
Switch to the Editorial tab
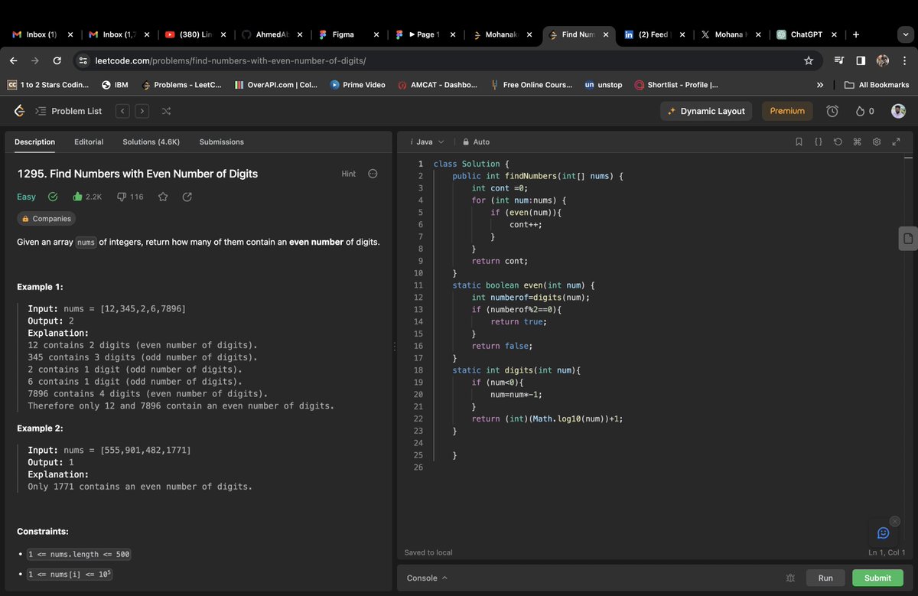point(89,142)
